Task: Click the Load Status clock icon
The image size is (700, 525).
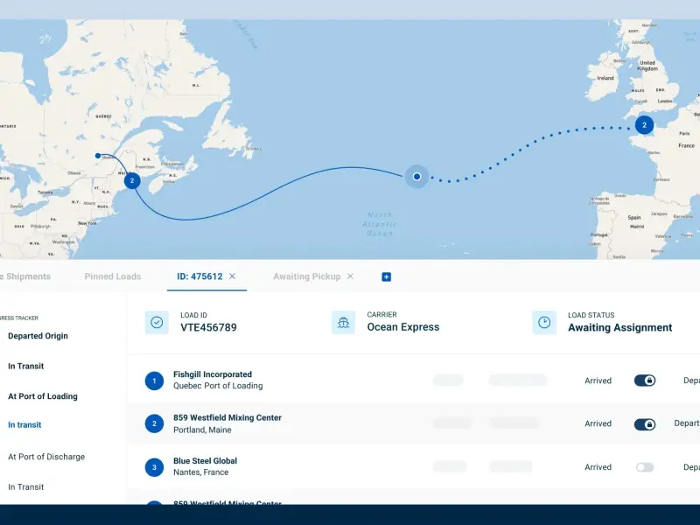Action: pos(544,322)
